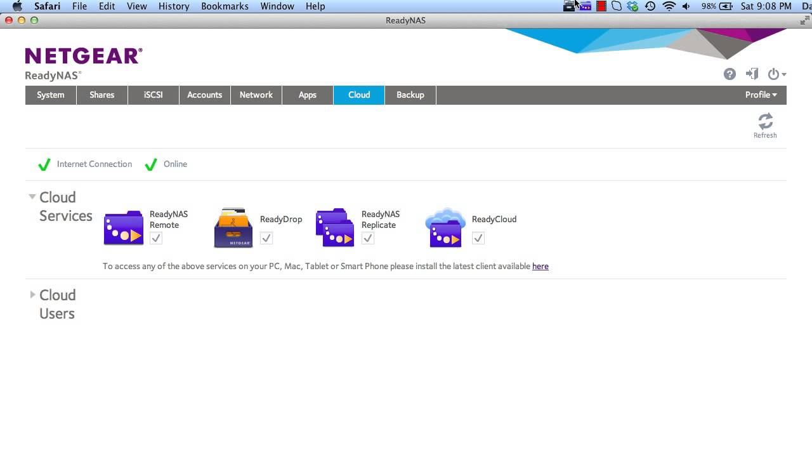Expand the Cloud Users section
Screen dimensions: 812x457
(x=32, y=295)
